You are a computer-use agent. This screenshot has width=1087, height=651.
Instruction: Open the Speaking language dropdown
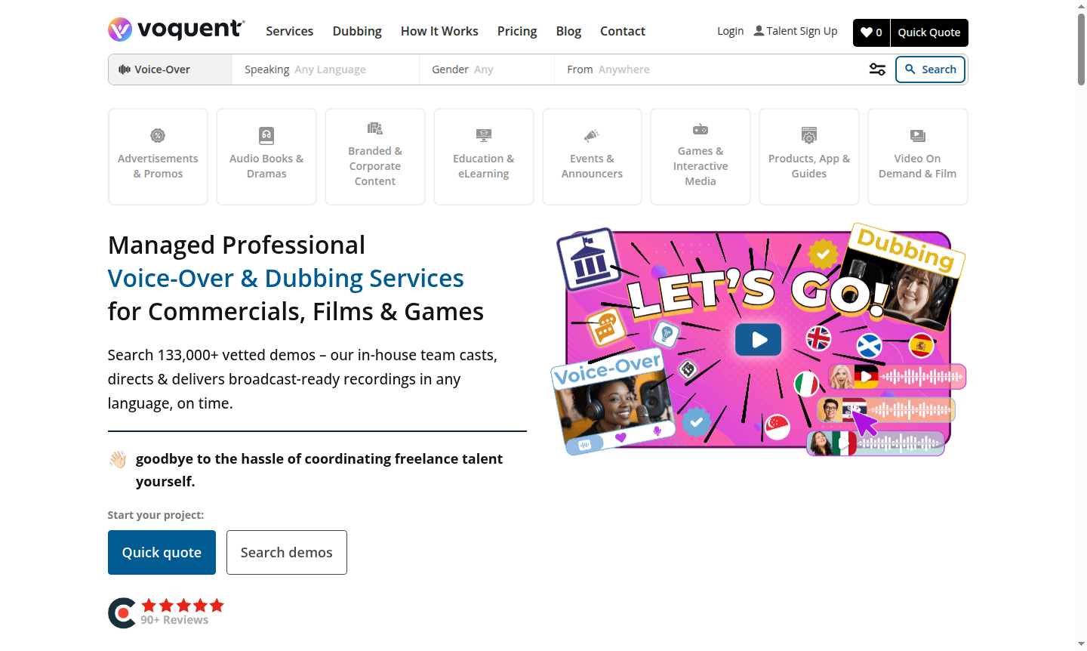(x=325, y=69)
